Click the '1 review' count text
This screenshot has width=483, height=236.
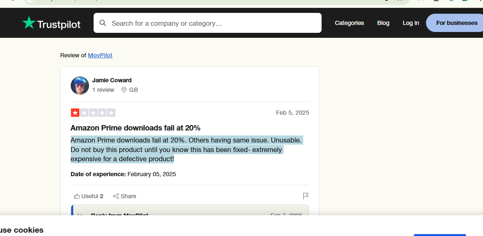tap(103, 90)
